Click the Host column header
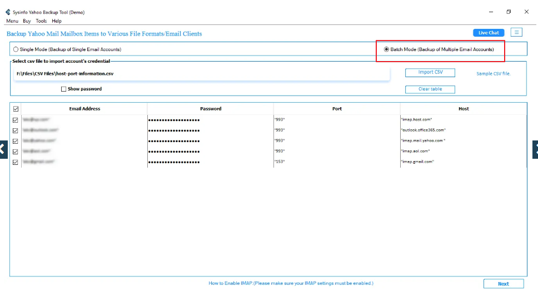538x297 pixels. pos(464,109)
